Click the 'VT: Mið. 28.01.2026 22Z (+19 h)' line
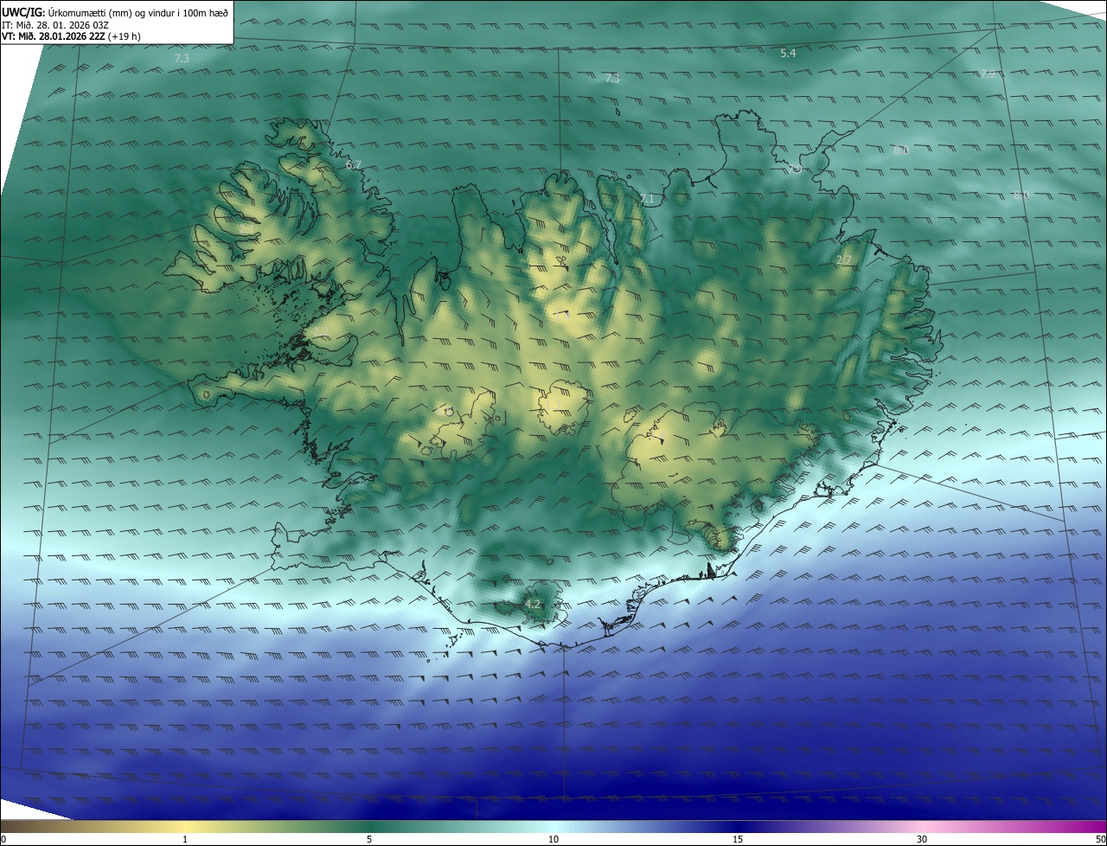Image resolution: width=1107 pixels, height=846 pixels. tap(71, 36)
